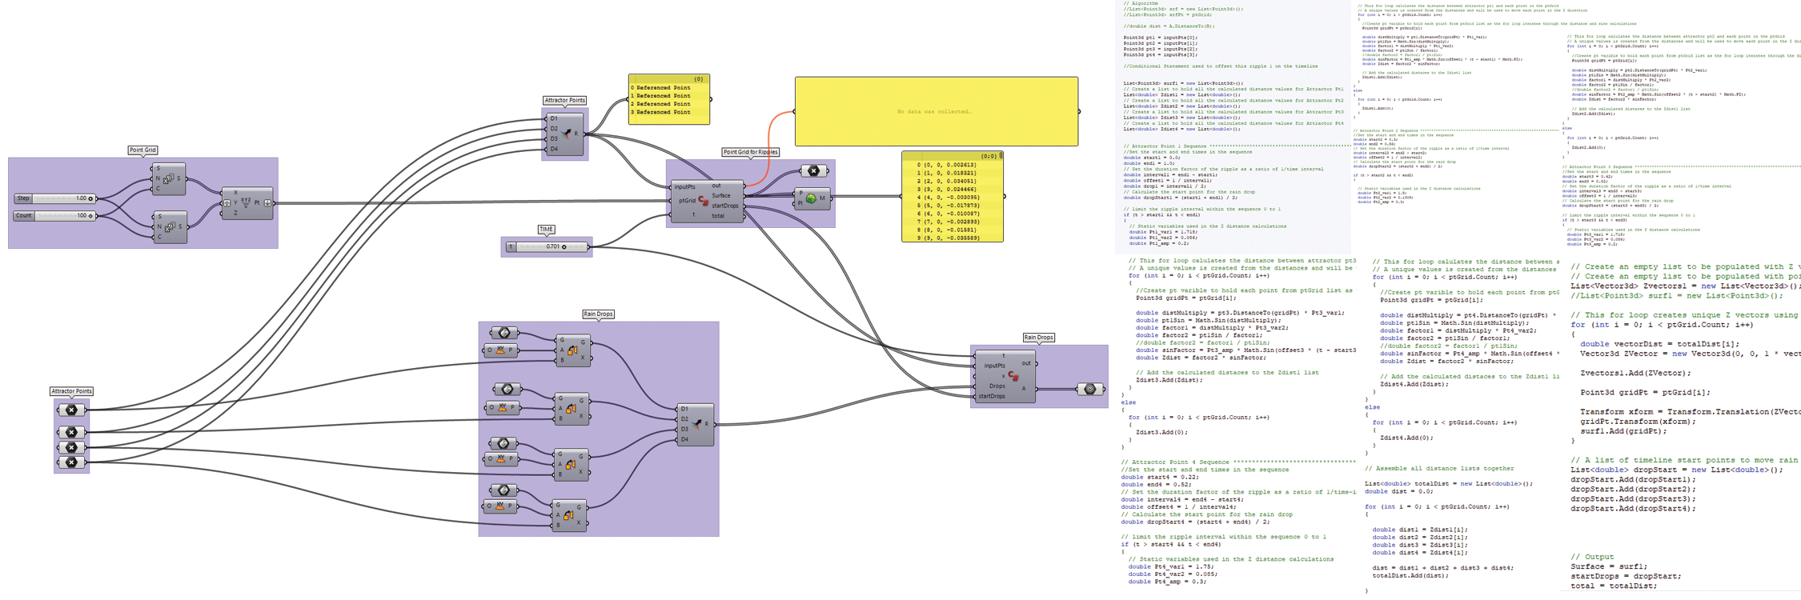Select the third Orient component in Rain Drops
This screenshot has width=1801, height=600.
(x=572, y=464)
